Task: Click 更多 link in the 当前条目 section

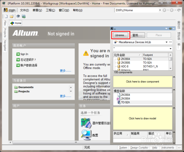Action: [x=66, y=96]
